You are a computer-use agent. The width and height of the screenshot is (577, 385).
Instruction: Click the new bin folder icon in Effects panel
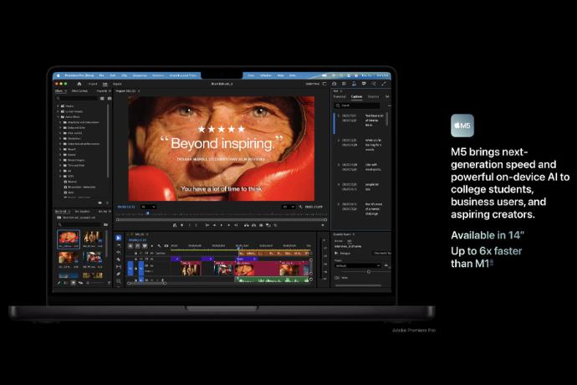point(100,203)
